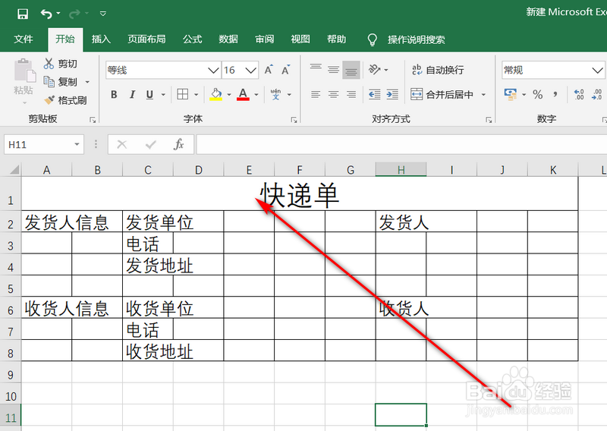Expand the borders dropdown arrow

click(196, 94)
